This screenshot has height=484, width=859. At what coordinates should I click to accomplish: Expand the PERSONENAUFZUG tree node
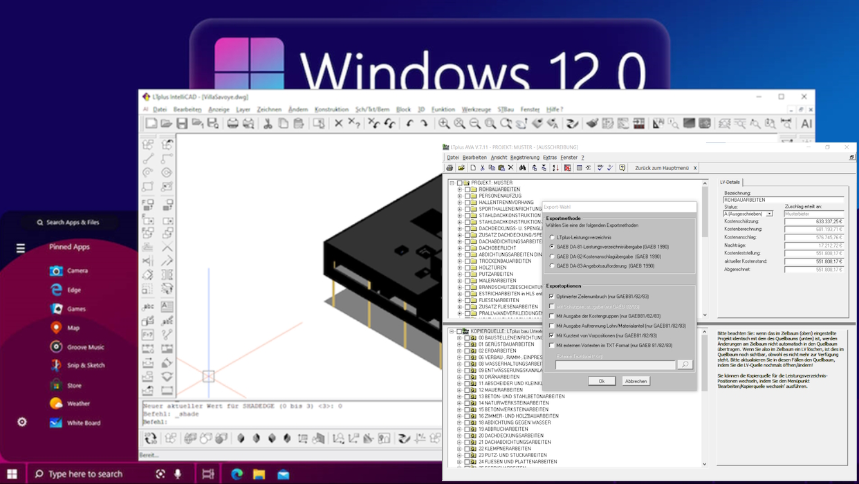click(x=459, y=196)
